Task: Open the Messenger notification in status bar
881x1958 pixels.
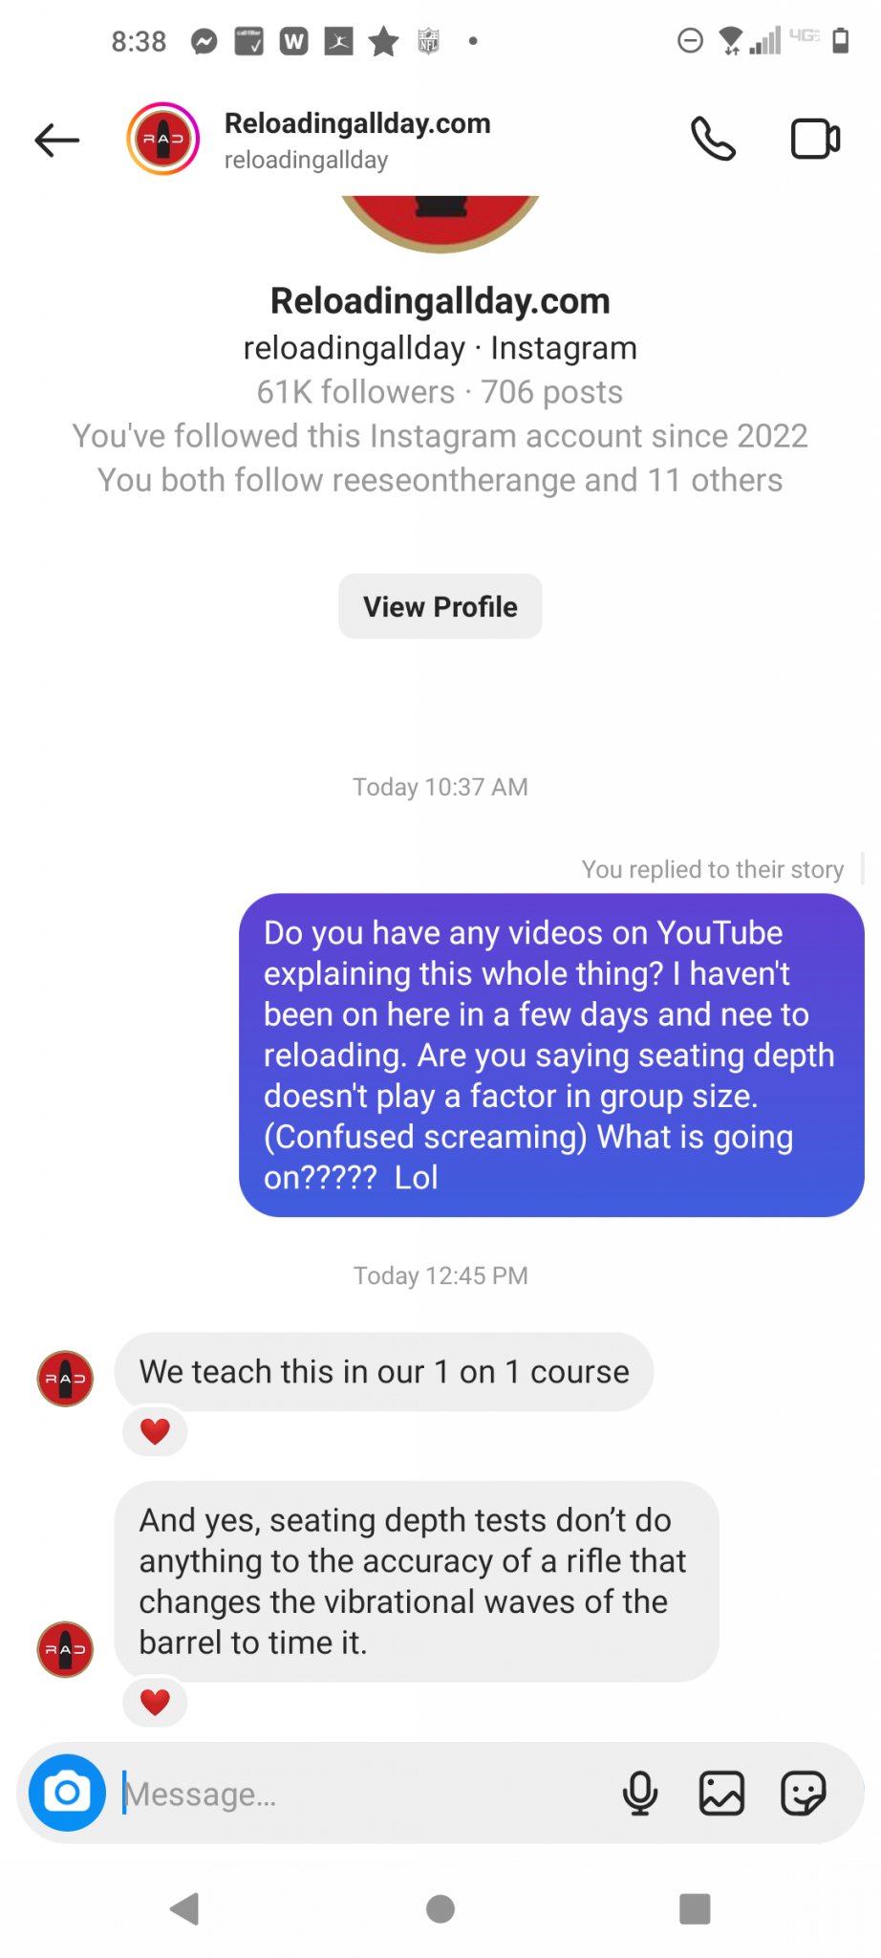Action: point(204,41)
